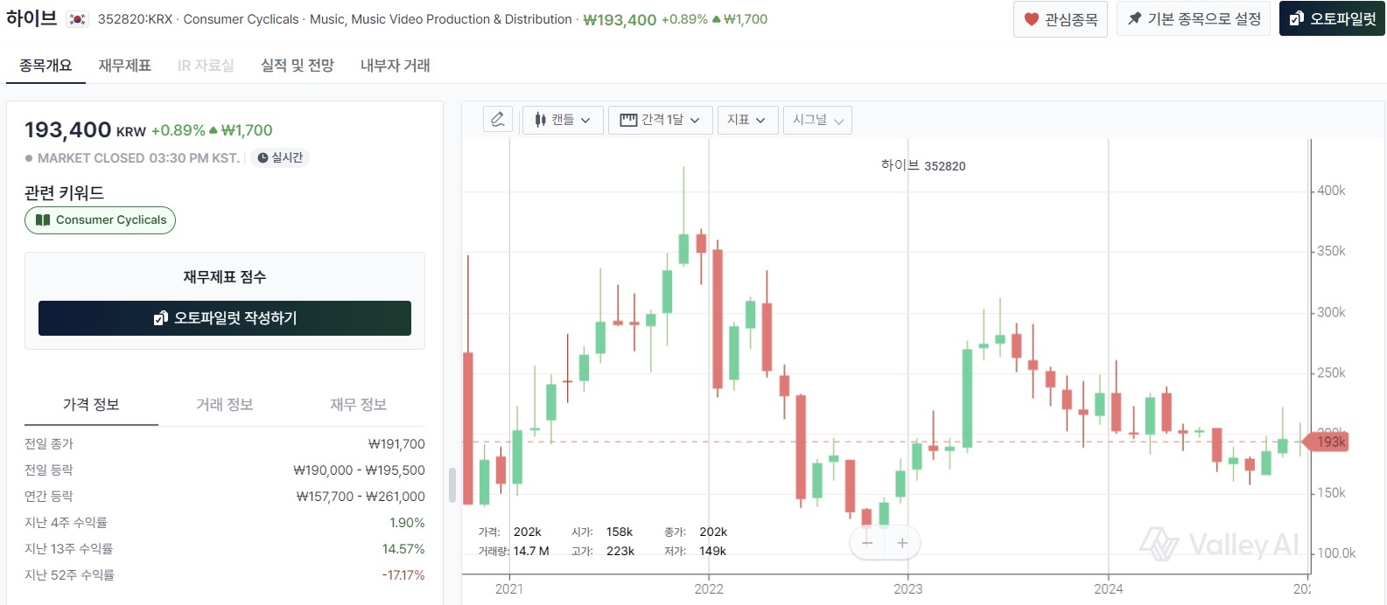1387x605 pixels.
Task: Toggle the 실시간 real-time badge
Action: pyautogui.click(x=280, y=158)
